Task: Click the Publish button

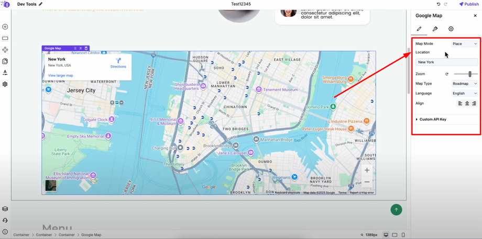Action: pos(469,4)
